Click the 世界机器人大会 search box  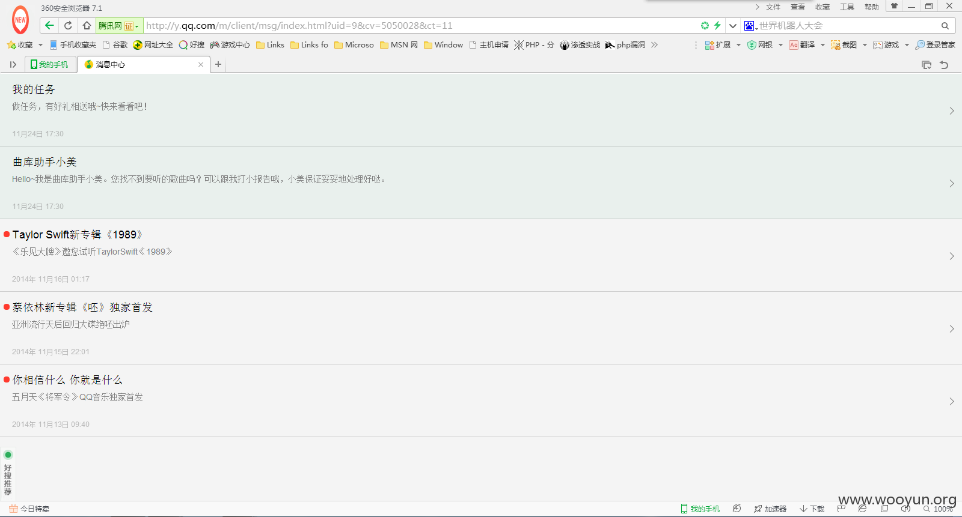[847, 26]
